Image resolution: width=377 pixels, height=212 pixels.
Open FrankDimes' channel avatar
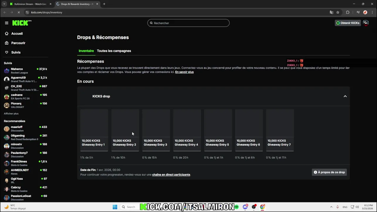tap(6, 163)
